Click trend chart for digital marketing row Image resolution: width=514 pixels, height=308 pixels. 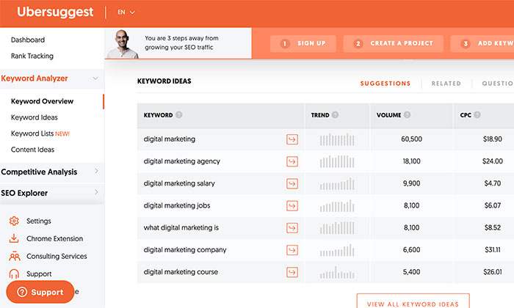point(337,139)
